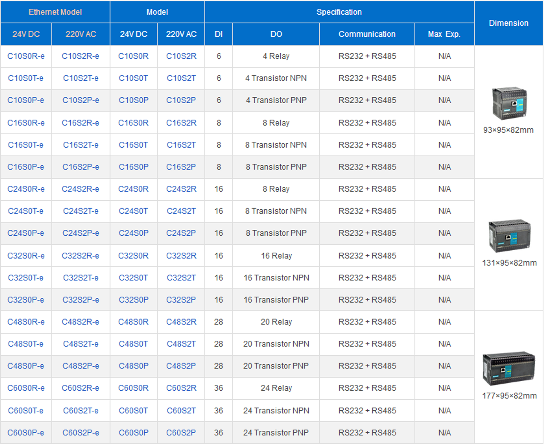
Task: Select the C60S0R-e model link
Action: (x=26, y=388)
